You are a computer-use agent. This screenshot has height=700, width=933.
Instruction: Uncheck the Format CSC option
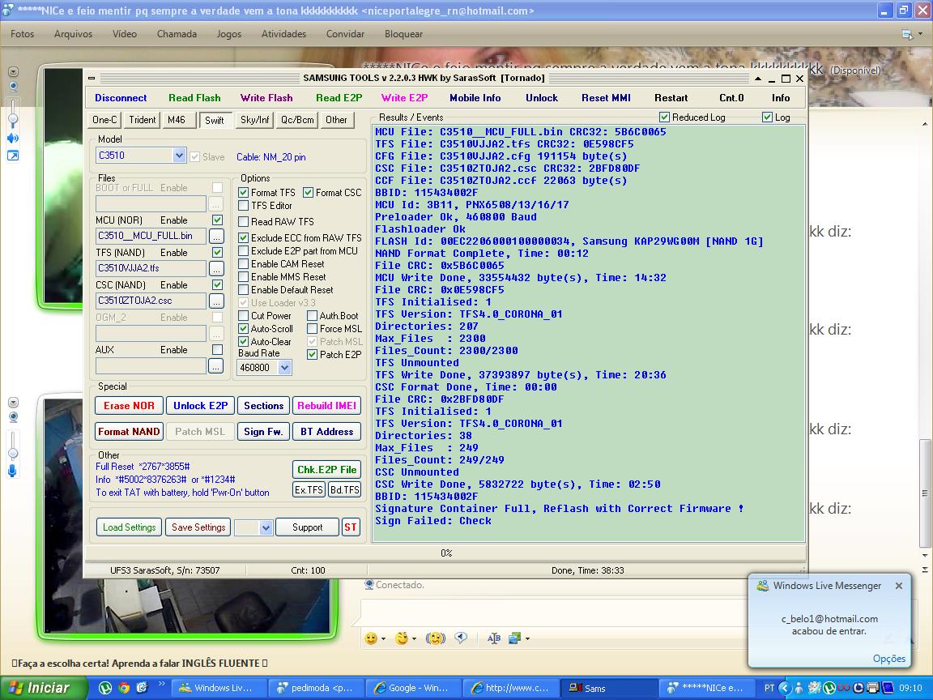(x=309, y=193)
